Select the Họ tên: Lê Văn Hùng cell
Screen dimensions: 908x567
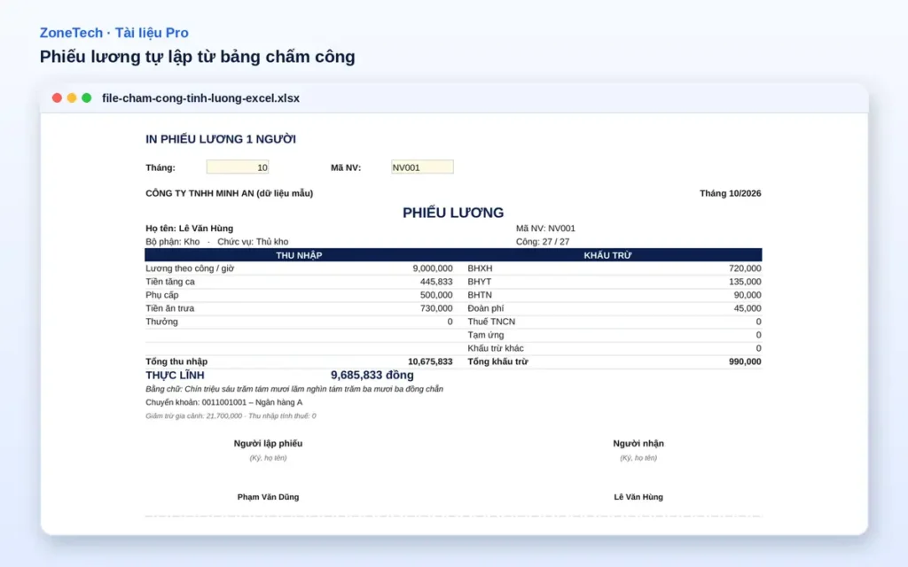click(190, 229)
